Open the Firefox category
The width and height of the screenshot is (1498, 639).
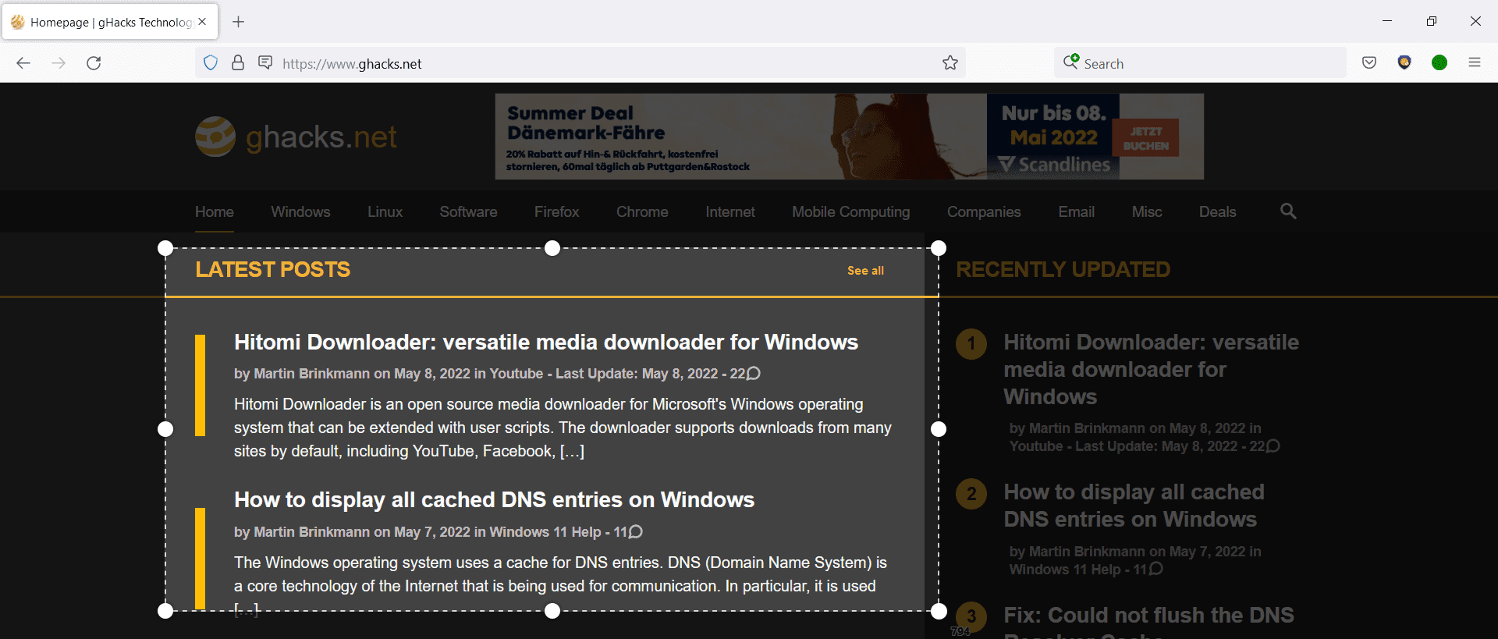(557, 212)
